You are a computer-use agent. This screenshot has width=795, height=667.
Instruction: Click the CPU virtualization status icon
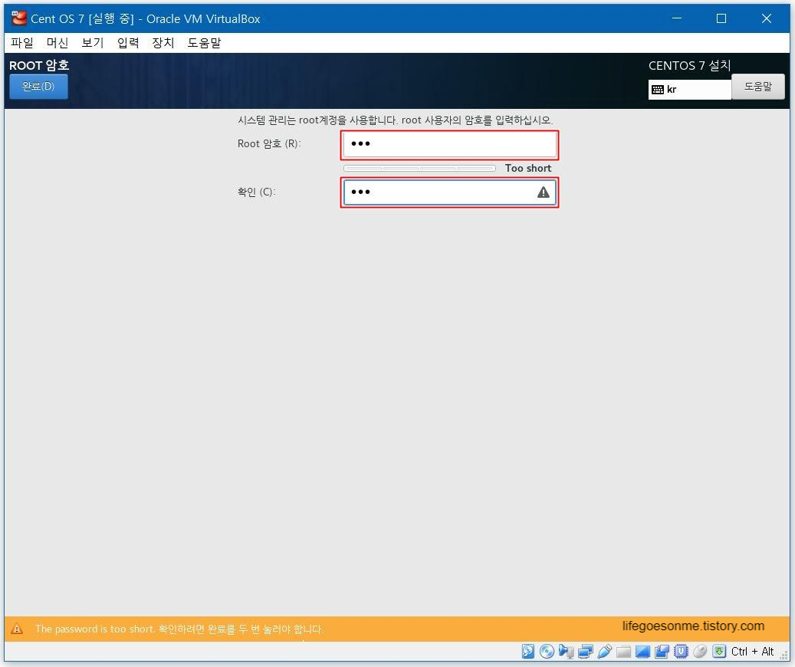pos(681,651)
